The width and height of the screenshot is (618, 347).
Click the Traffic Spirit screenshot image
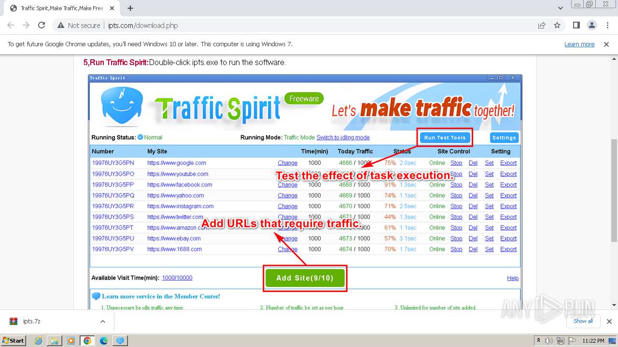(x=305, y=192)
